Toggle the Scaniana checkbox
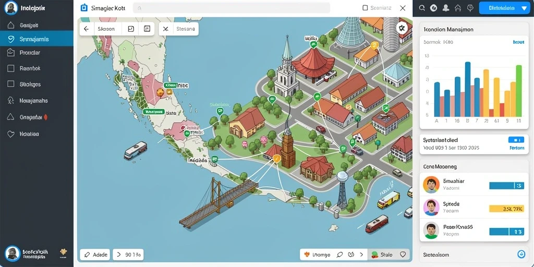Viewport: 534px width, 267px height. point(365,8)
